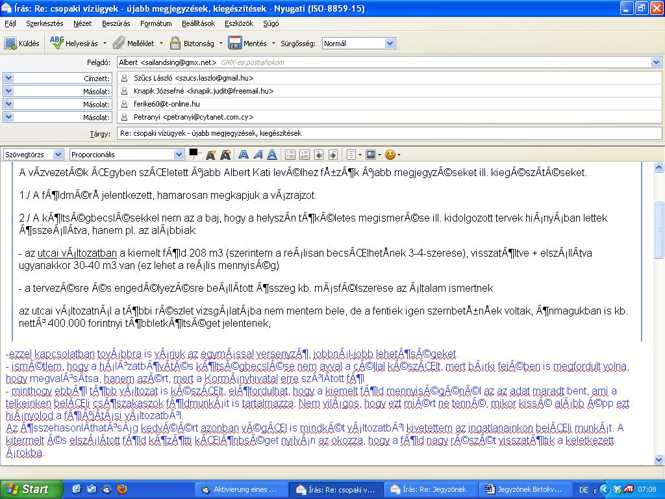Run spell check with Helyesírás

[73, 44]
